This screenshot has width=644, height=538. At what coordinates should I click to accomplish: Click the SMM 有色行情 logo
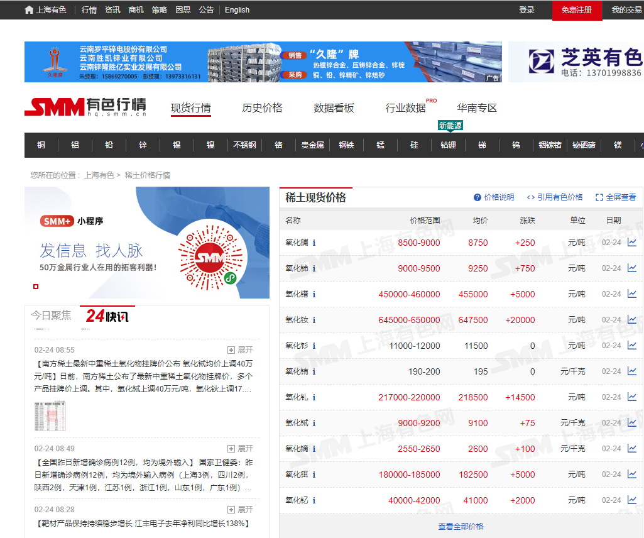(85, 107)
